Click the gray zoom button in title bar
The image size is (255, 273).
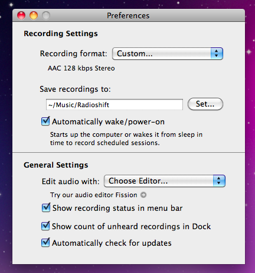click(x=46, y=15)
